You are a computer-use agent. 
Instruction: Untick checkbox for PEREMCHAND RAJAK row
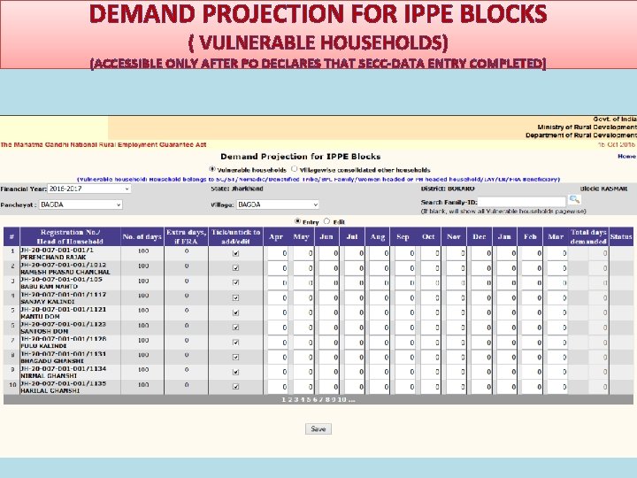[x=235, y=253]
